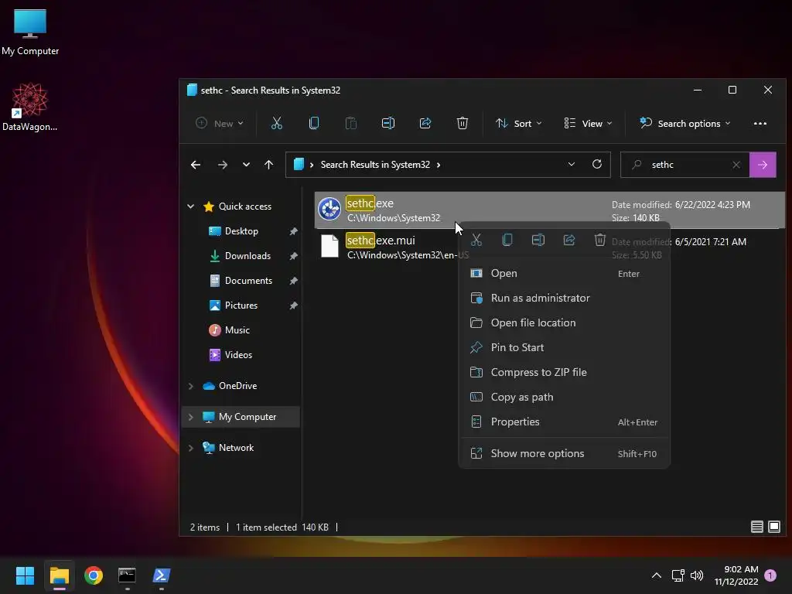Expand the My Computer tree node

[191, 417]
